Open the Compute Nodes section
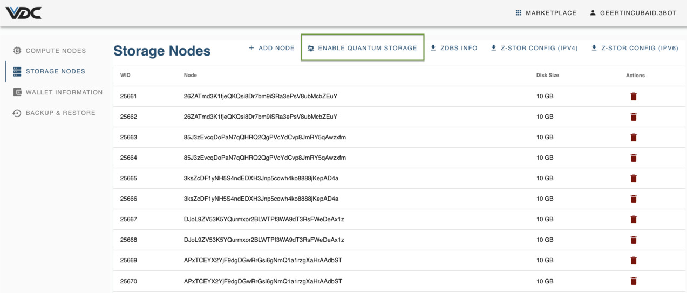This screenshot has width=687, height=293. coord(49,51)
